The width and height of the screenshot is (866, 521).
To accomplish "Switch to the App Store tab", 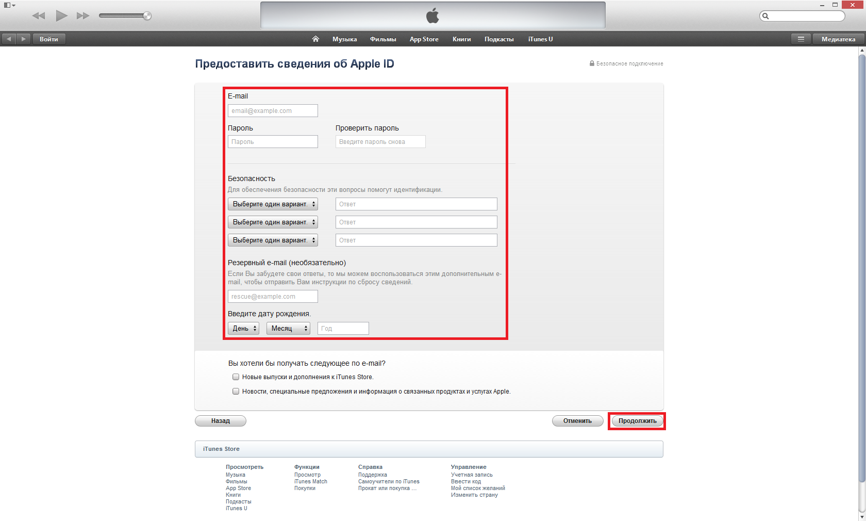I will (424, 39).
